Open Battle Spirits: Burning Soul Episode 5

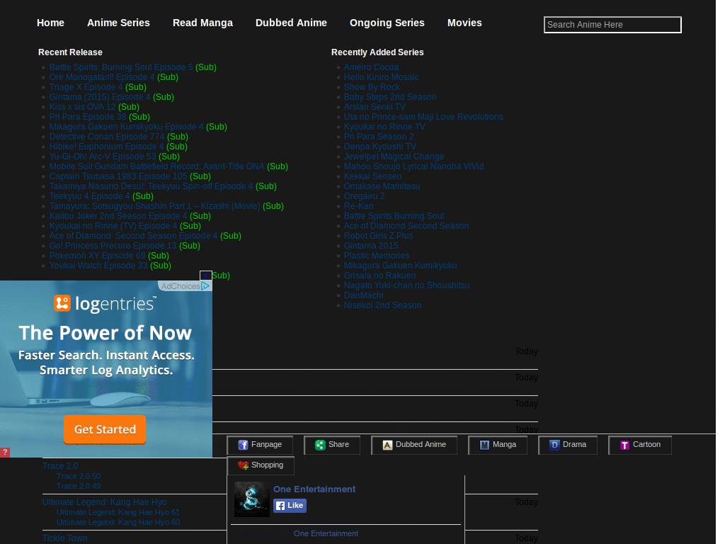click(121, 67)
